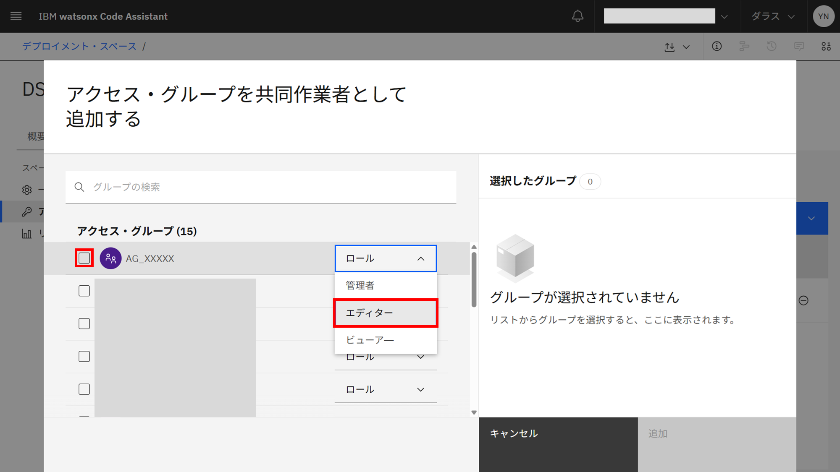Screen dimensions: 840x472
Task: Check the second group's checkbox
Action: coord(84,291)
